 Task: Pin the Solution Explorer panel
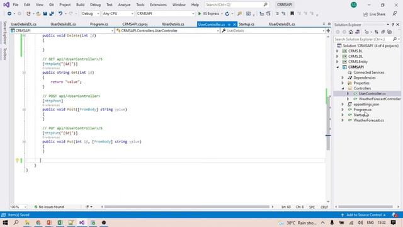[x=393, y=25]
